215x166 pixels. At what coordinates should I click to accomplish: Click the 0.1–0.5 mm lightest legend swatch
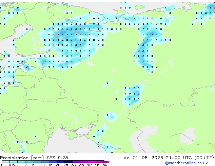pos(6,162)
